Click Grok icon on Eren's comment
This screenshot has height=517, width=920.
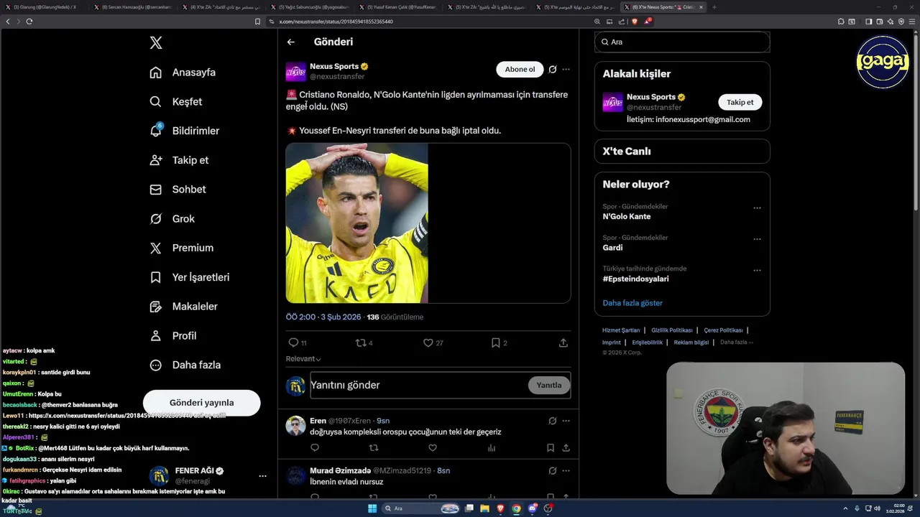click(x=552, y=421)
